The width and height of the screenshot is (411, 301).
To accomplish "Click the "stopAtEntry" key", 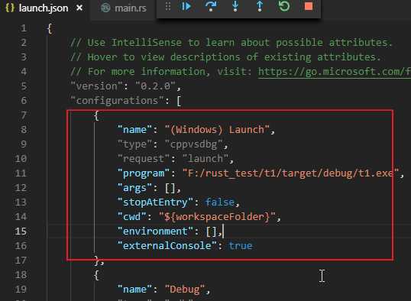I will coord(155,202).
